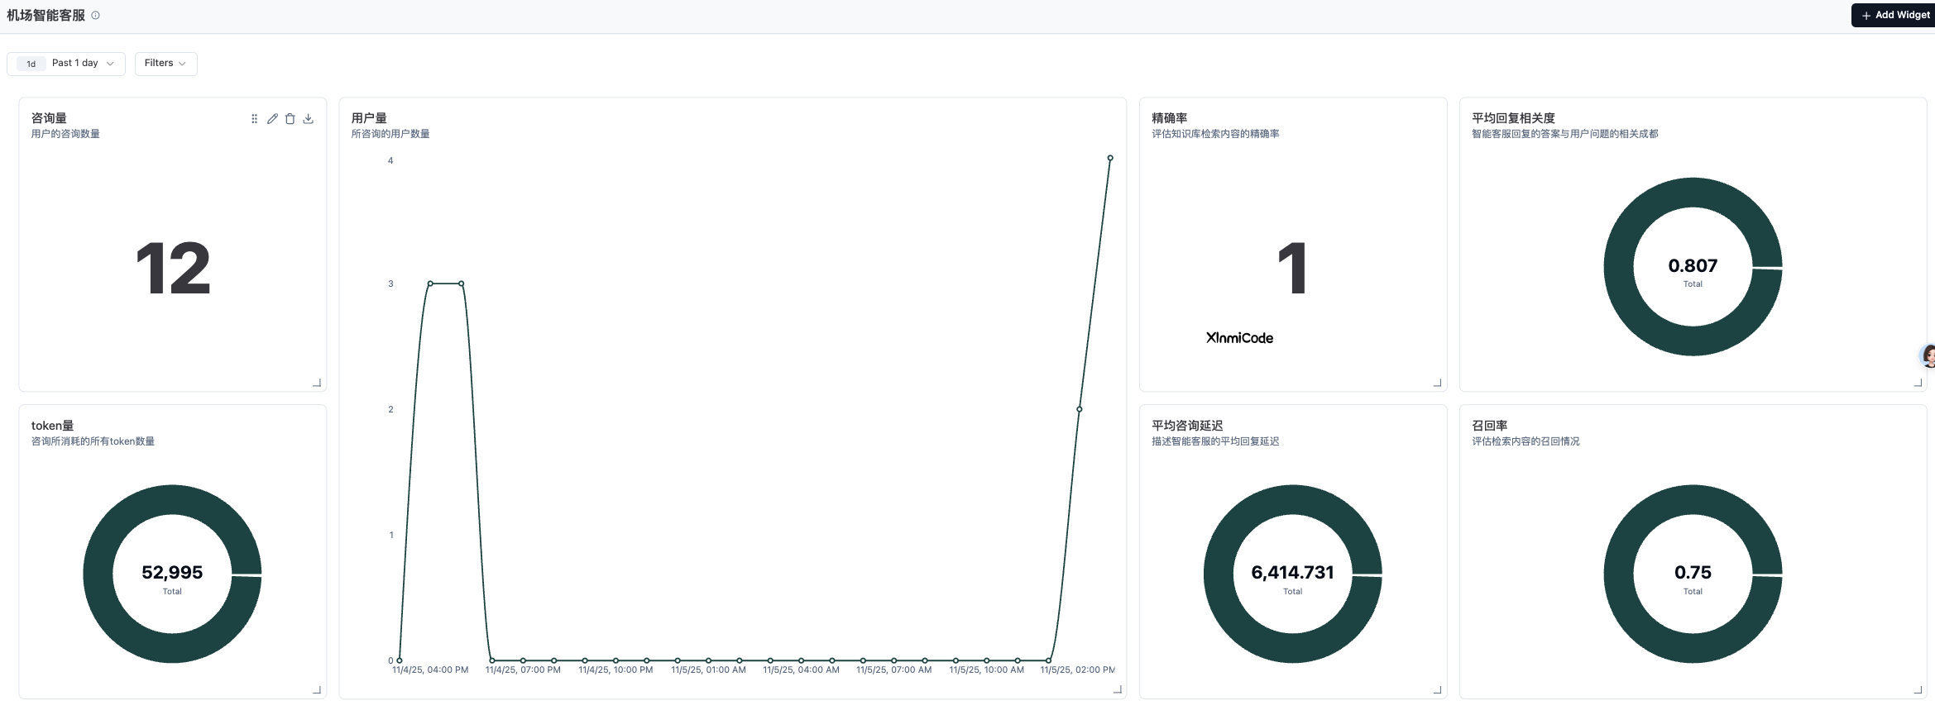
Task: Click the 平均回复相关度 widget title
Action: pyautogui.click(x=1514, y=118)
